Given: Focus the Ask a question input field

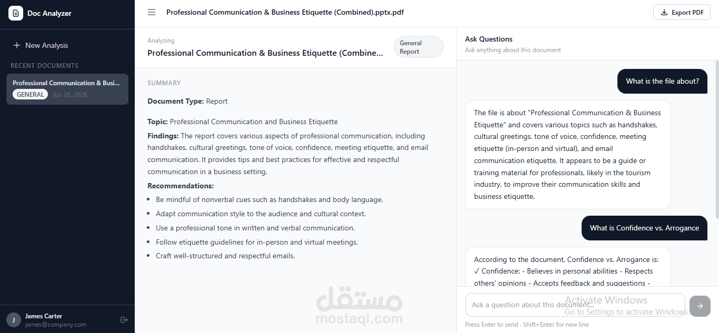Looking at the screenshot, I should pos(575,305).
